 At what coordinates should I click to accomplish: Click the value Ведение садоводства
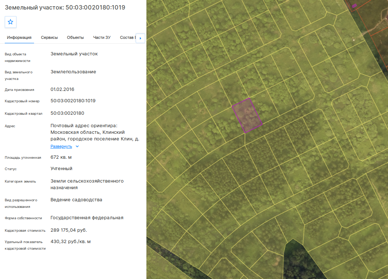coord(76,200)
